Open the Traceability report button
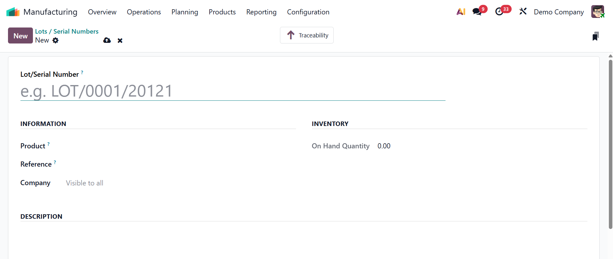 (307, 35)
